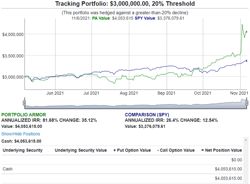
Task: Click the Value: $3,376,079.61 line
Action: 145,127
